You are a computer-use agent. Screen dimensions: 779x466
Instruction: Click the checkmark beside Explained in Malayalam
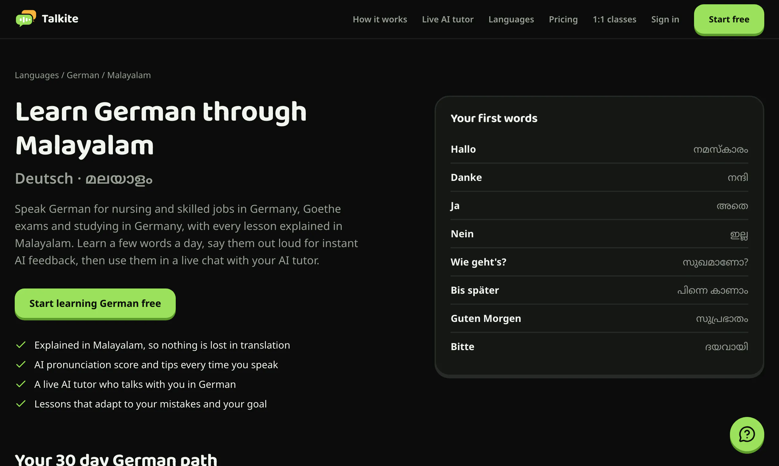21,345
